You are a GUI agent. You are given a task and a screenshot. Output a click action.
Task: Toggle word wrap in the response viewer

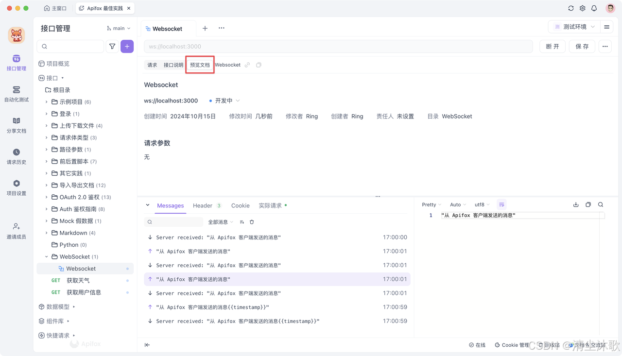[x=501, y=204]
